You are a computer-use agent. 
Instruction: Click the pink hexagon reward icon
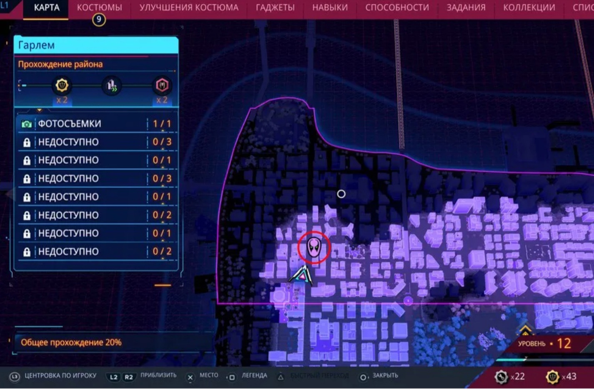(162, 85)
